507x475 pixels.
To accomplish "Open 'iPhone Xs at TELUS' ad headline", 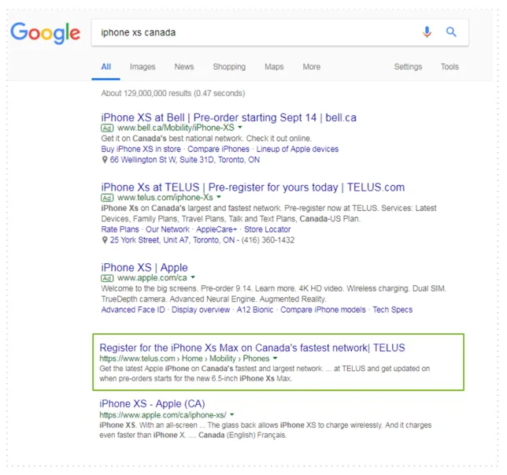I will pyautogui.click(x=253, y=187).
